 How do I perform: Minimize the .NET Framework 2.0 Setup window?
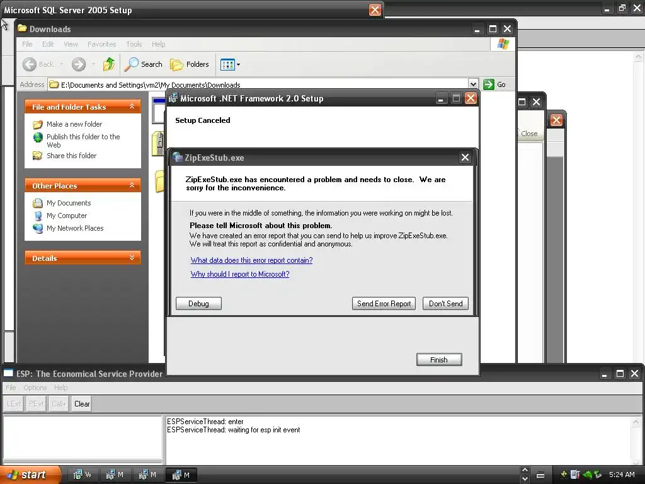(x=441, y=98)
